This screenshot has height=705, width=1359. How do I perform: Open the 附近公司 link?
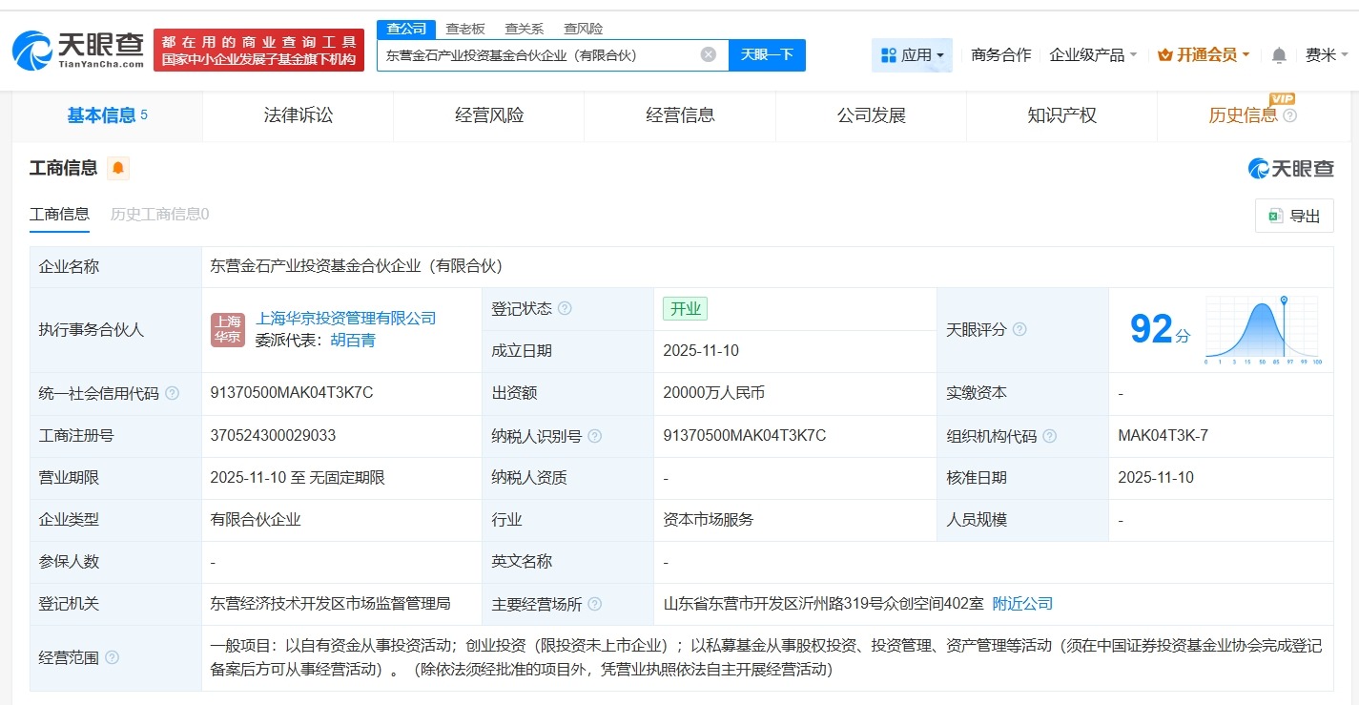point(1021,603)
